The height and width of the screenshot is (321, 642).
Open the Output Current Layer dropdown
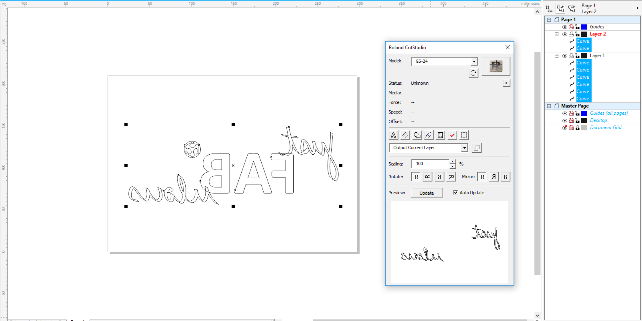coord(464,148)
